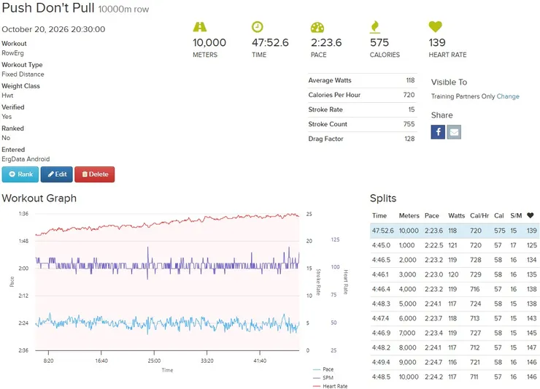540x389 pixels.
Task: Select the 3,000 meters split row
Action: [x=455, y=274]
